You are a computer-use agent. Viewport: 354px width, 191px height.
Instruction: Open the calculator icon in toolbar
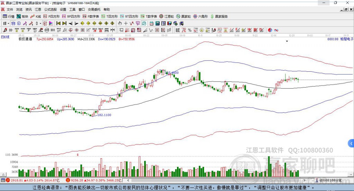click(157, 23)
